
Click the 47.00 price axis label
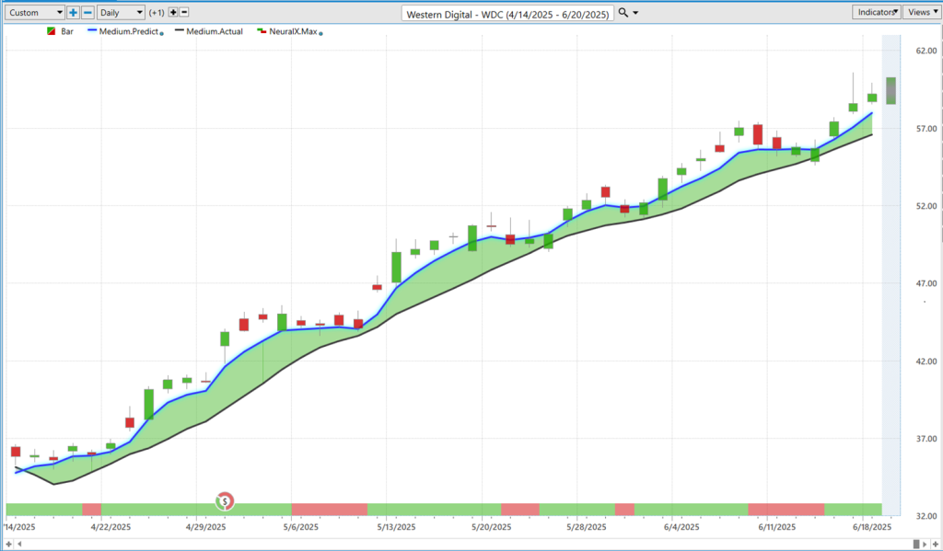click(926, 283)
